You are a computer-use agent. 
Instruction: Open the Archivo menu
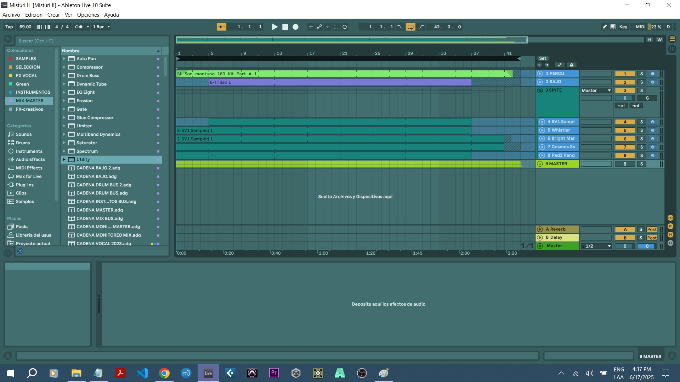(x=11, y=15)
